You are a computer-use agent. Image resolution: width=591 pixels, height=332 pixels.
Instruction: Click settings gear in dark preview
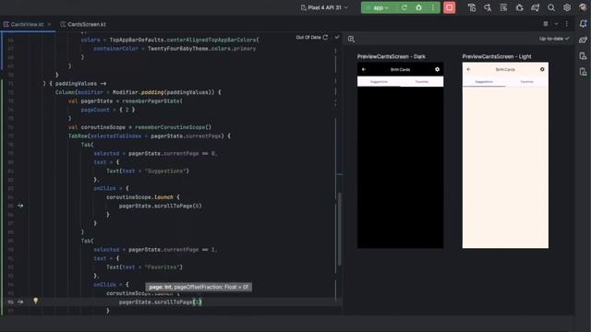tap(437, 69)
